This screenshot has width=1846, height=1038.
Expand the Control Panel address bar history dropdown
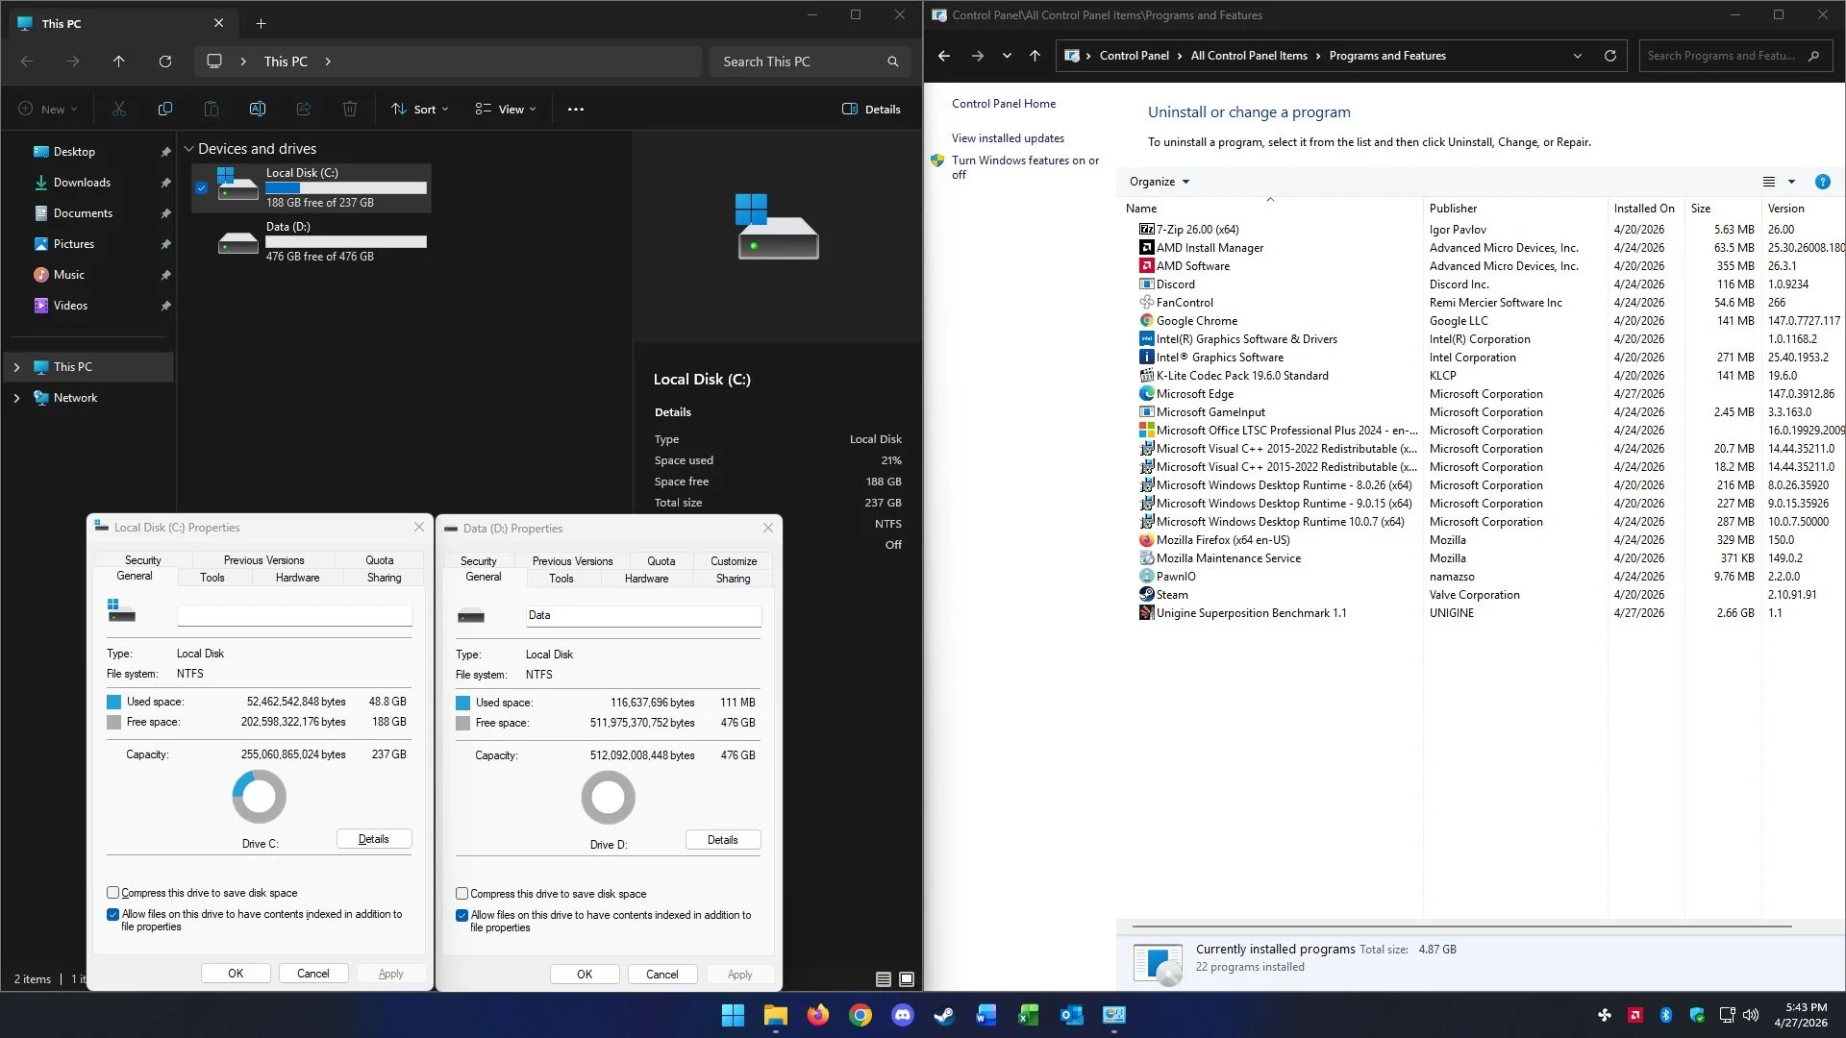1578,56
